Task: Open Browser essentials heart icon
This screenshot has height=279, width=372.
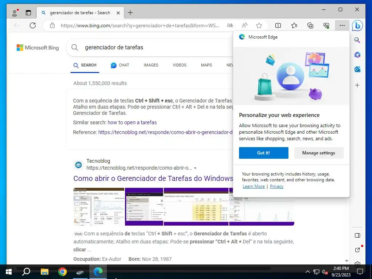Action: [x=326, y=25]
